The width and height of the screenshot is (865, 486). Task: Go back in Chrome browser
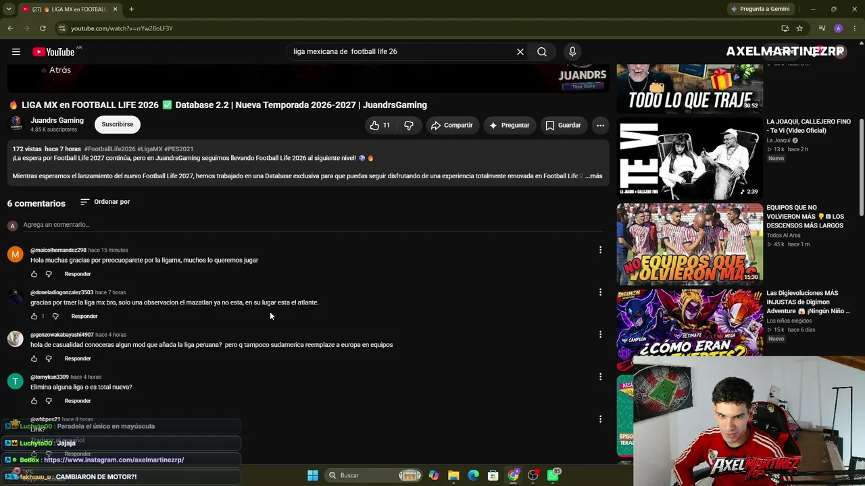(x=10, y=28)
